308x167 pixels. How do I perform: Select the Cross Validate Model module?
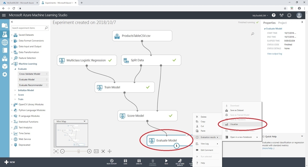pos(33,74)
